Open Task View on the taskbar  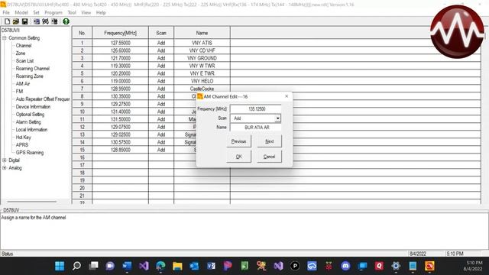click(x=93, y=266)
